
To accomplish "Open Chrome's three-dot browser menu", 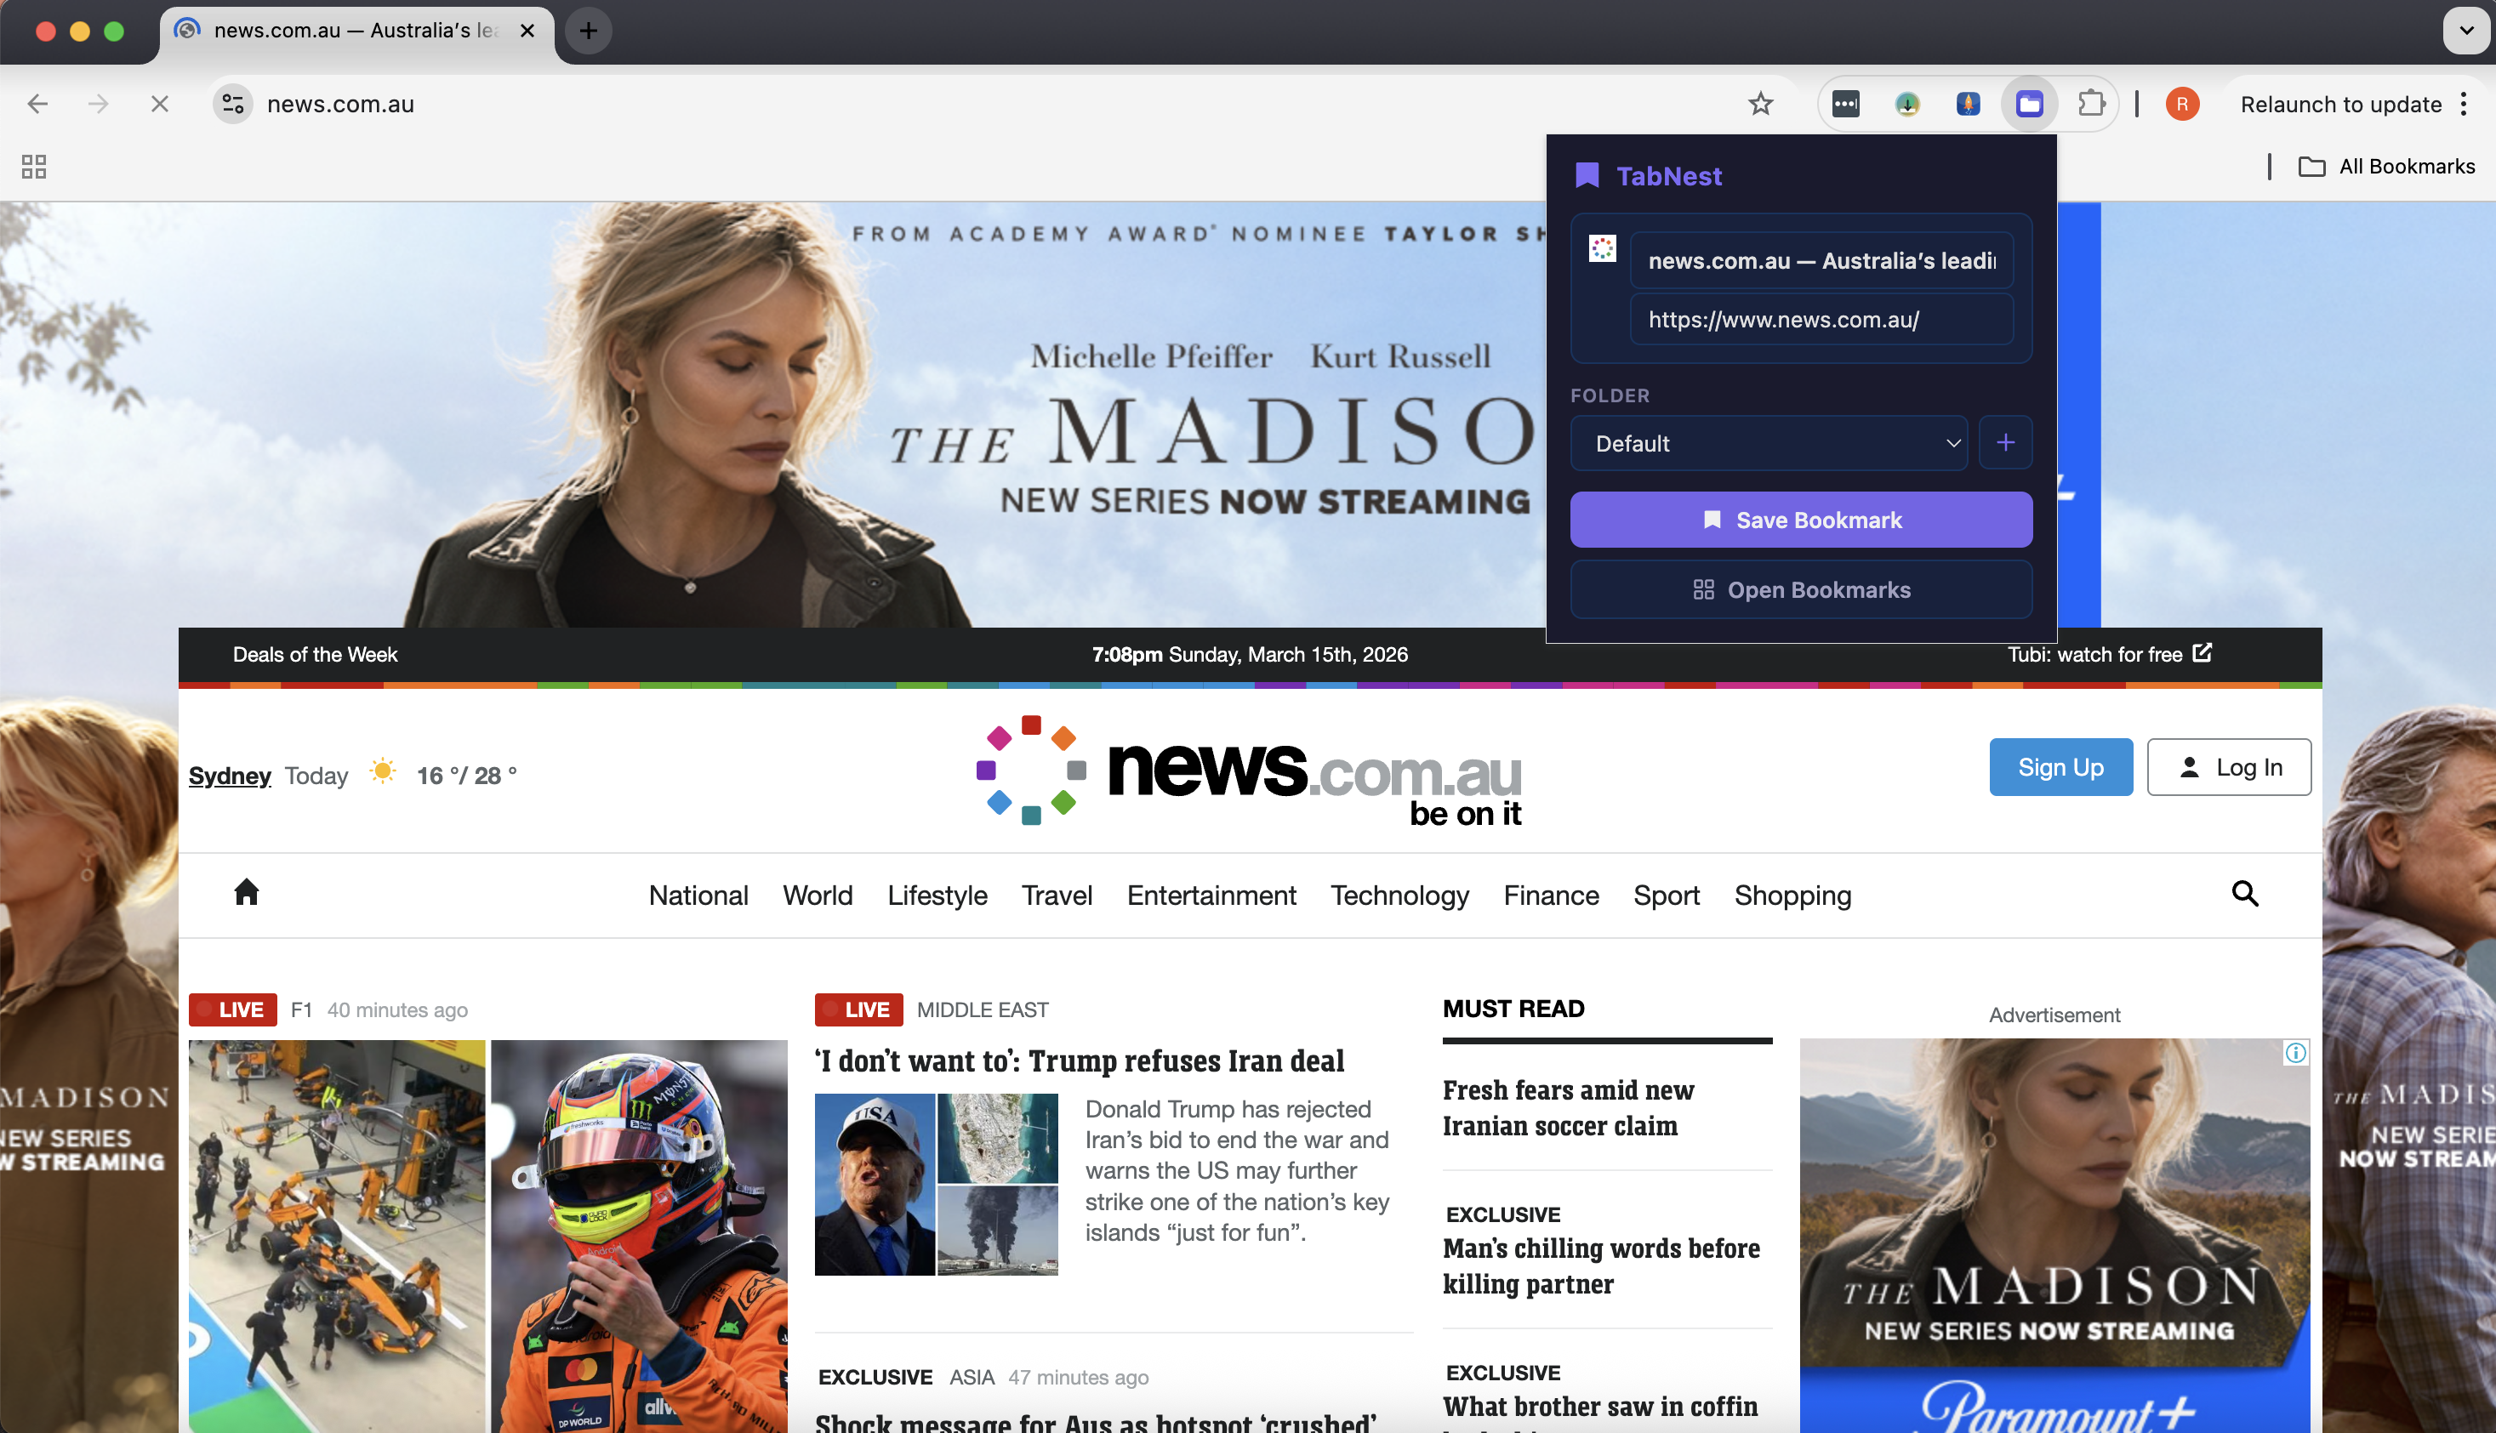I will [x=2464, y=104].
